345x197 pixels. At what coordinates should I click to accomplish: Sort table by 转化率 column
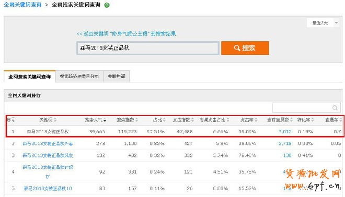305,120
